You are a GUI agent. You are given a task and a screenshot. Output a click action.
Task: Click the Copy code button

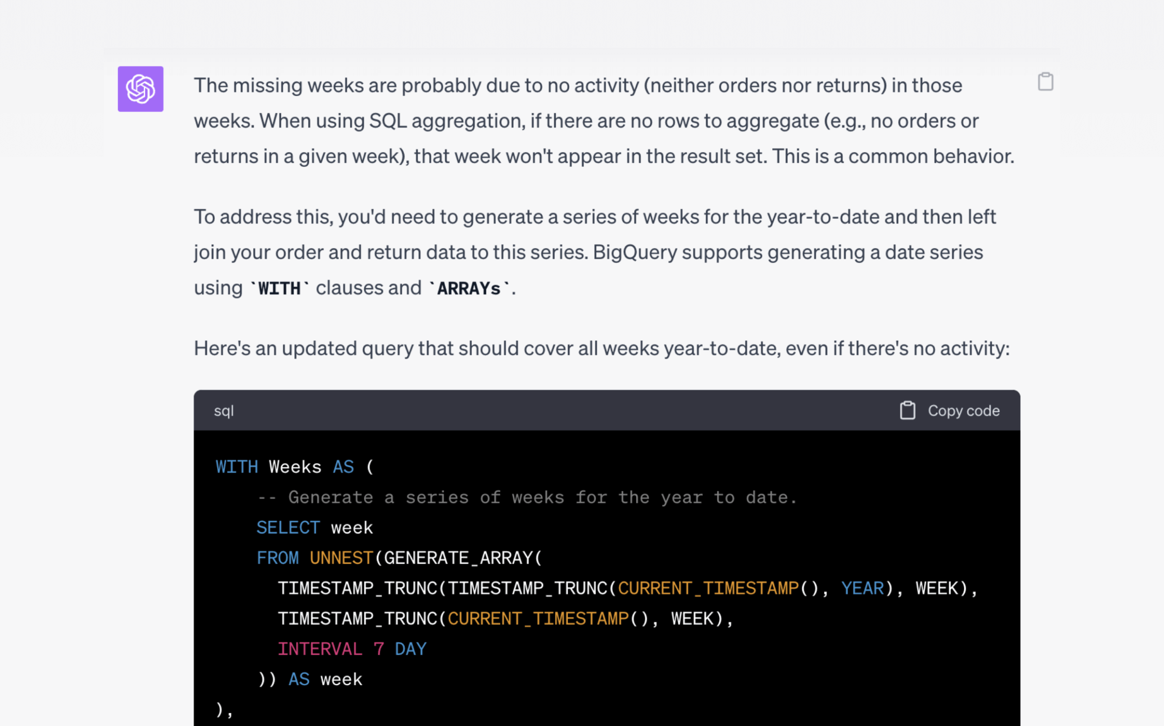point(949,411)
